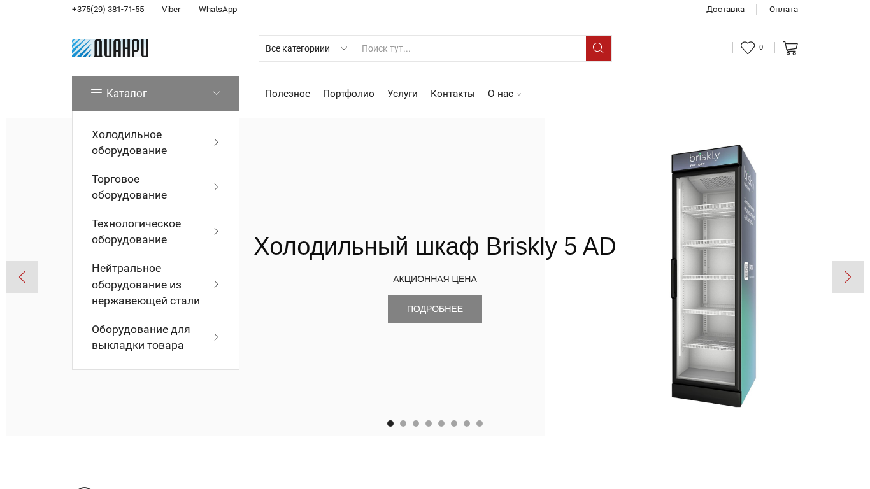870x489 pixels.
Task: Jump to the third slide dot
Action: point(416,423)
